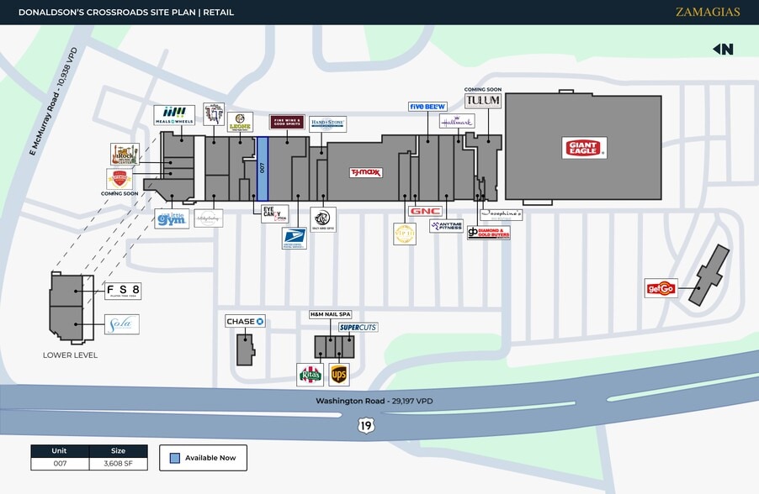Click the Size column header

[118, 451]
